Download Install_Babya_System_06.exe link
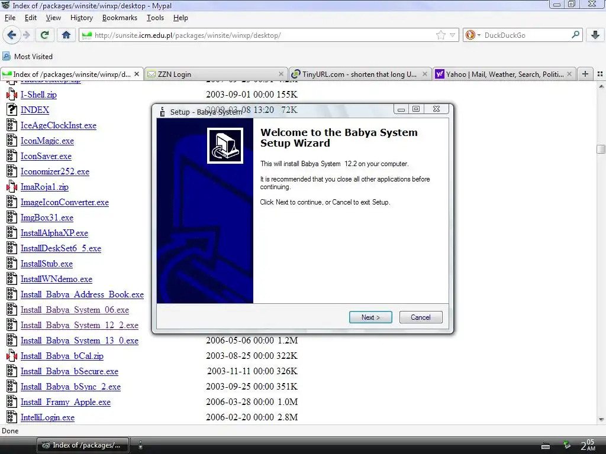The width and height of the screenshot is (606, 454). pos(75,310)
